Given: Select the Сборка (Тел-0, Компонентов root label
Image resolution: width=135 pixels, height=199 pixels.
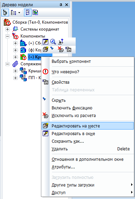Looking at the screenshot, I should (40, 22).
